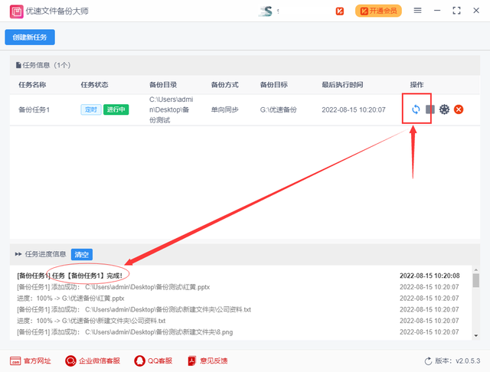The image size is (490, 372).
Task: Click the 备份方式 column header
Action: (224, 85)
